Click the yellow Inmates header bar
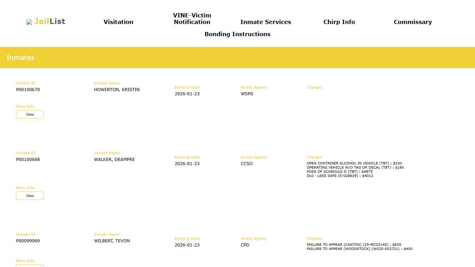 coord(237,58)
